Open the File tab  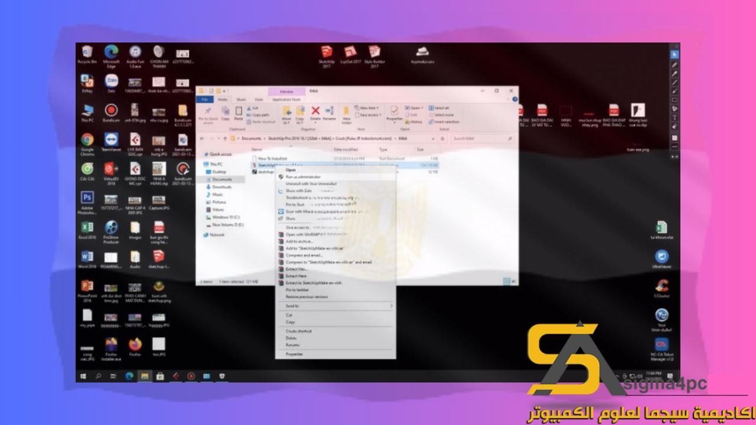coord(205,100)
